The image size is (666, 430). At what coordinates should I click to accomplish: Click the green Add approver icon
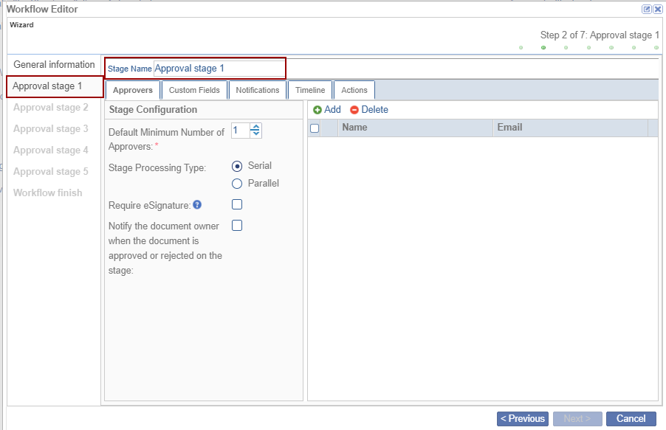point(317,110)
